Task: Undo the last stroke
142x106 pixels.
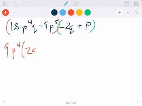Action: tap(15, 4)
